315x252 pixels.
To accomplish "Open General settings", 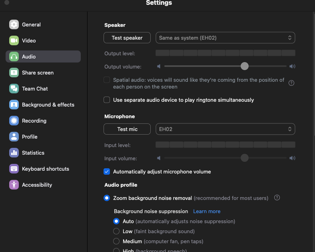I will coord(43,24).
